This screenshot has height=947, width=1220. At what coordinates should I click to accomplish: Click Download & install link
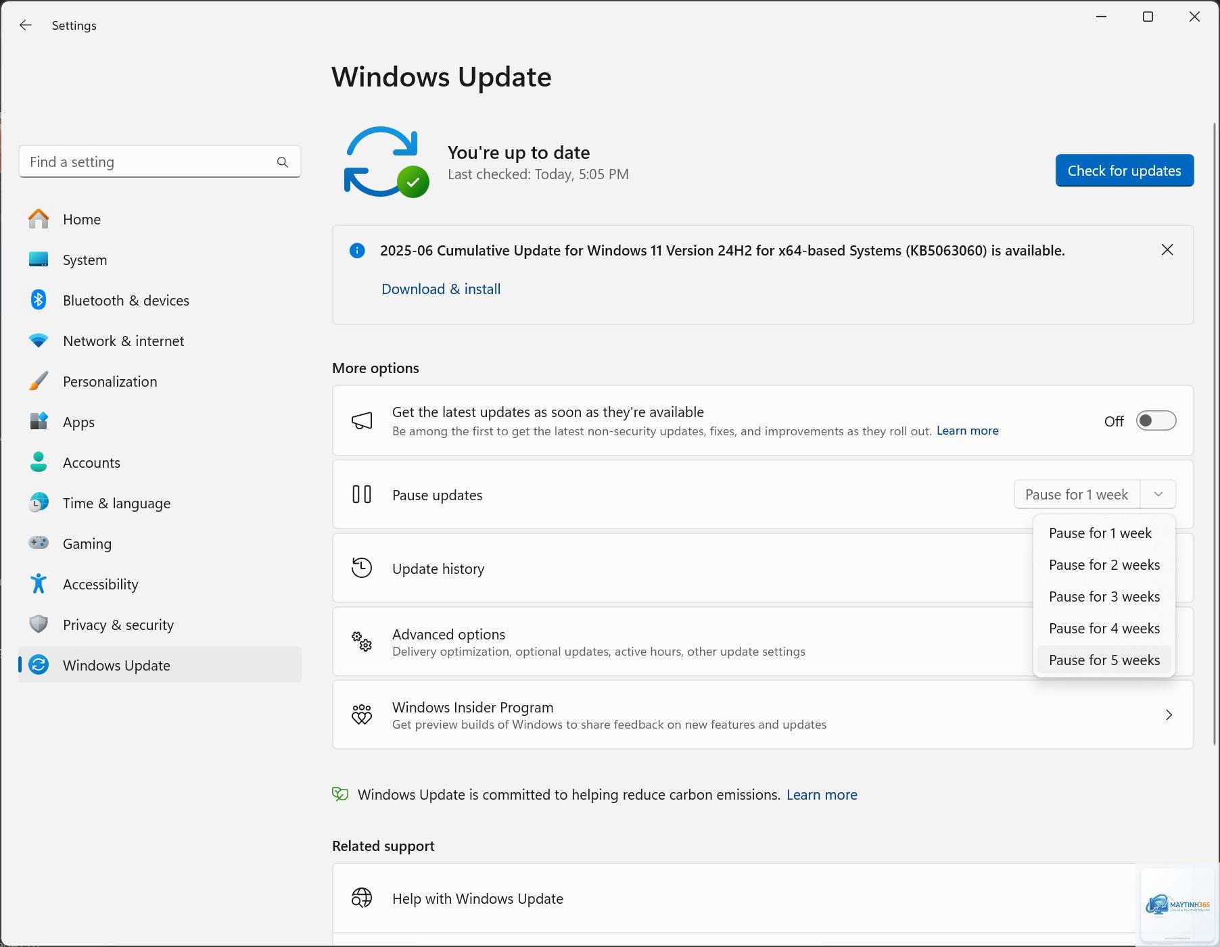point(441,289)
